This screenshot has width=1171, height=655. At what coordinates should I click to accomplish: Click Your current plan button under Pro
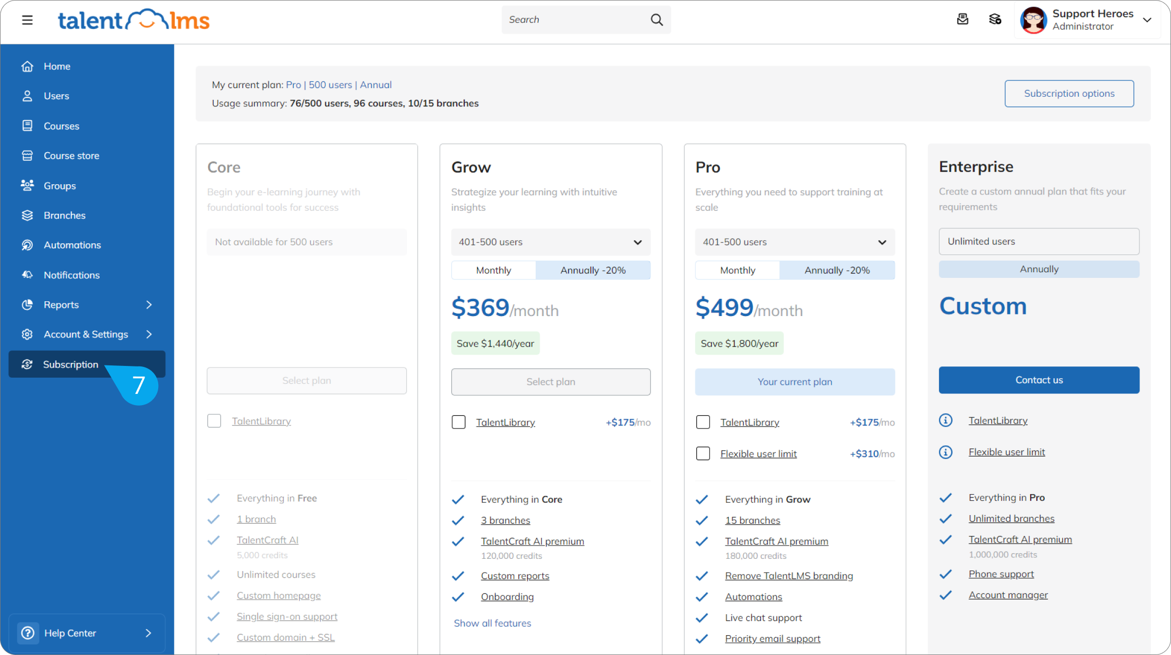[x=795, y=382]
